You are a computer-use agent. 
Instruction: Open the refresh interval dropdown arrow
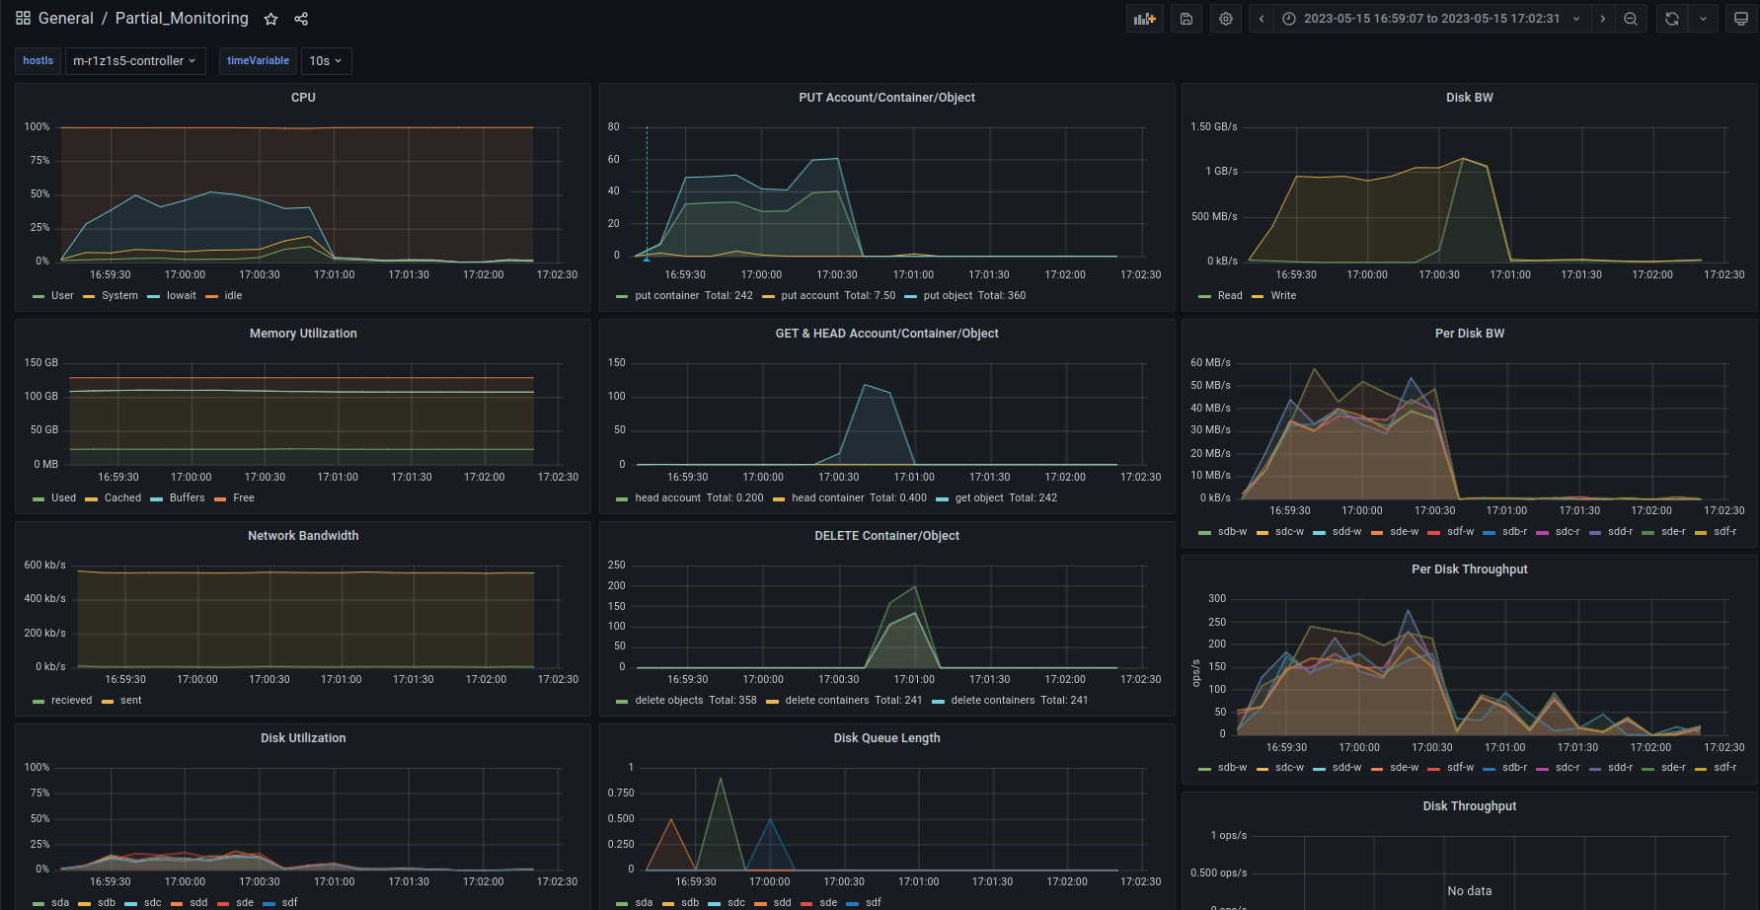[1703, 19]
